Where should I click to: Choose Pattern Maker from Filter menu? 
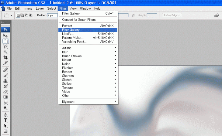point(88,38)
